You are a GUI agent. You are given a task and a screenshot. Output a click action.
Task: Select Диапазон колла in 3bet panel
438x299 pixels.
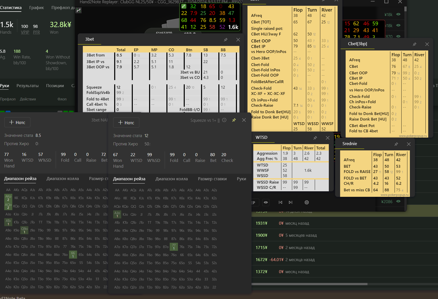[63, 178]
